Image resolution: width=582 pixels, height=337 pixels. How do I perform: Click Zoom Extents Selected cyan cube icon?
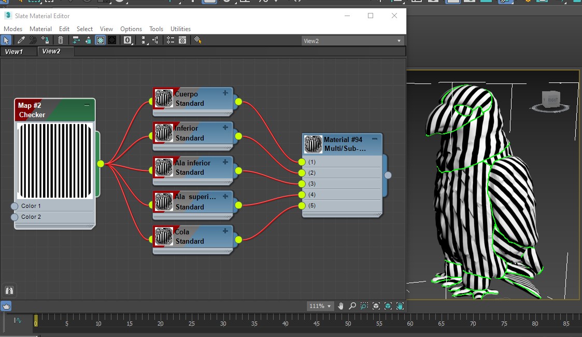388,306
